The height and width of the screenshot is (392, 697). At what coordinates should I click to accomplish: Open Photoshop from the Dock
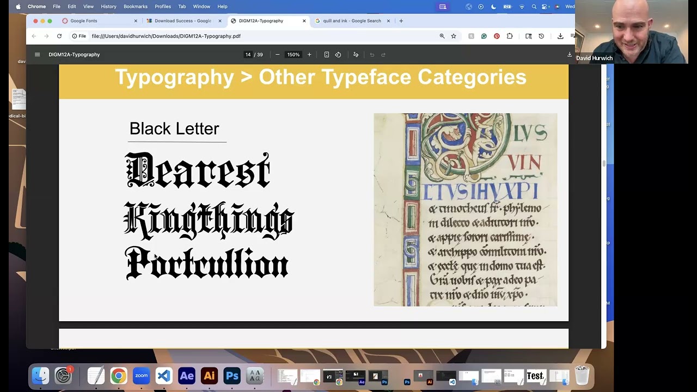pyautogui.click(x=232, y=376)
